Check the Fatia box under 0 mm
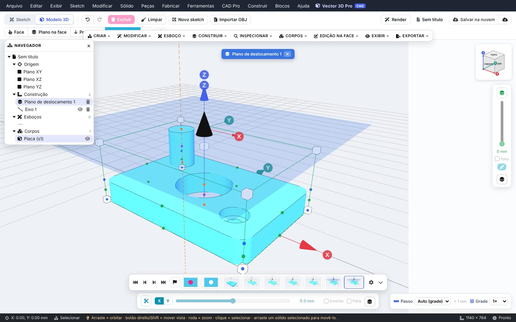The image size is (516, 322). click(497, 159)
